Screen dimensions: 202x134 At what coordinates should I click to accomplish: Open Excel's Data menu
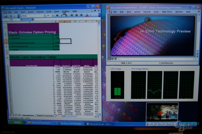56,12
